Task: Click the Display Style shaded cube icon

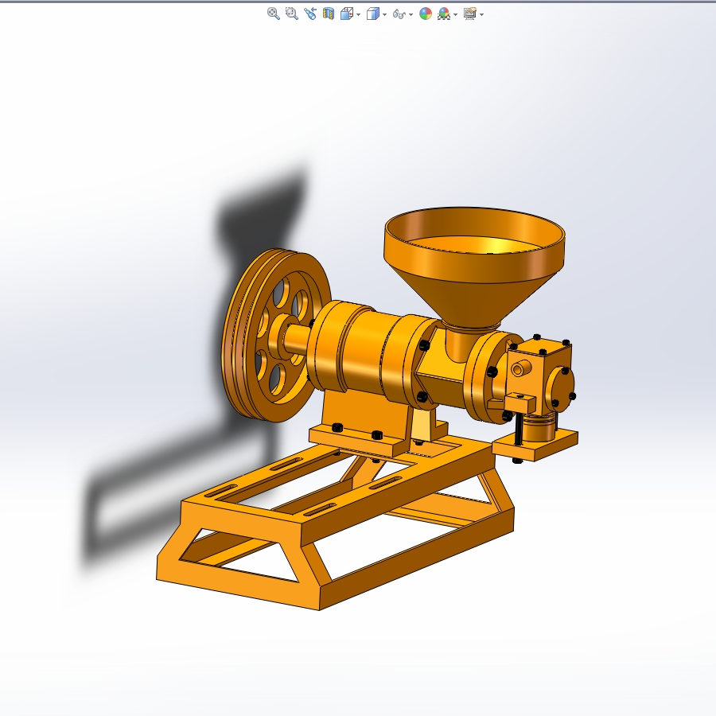Action: 373,14
